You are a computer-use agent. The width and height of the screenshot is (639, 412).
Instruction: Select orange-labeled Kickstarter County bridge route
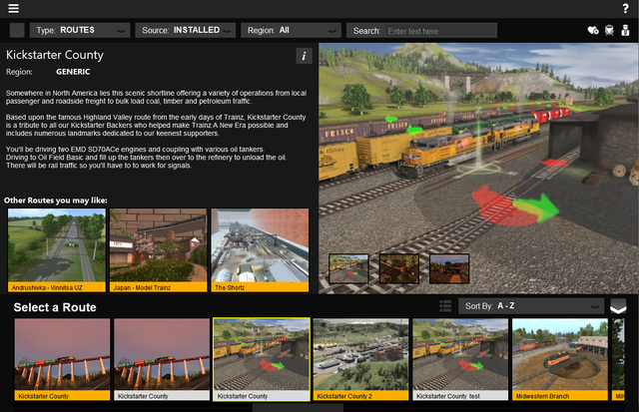pos(62,359)
